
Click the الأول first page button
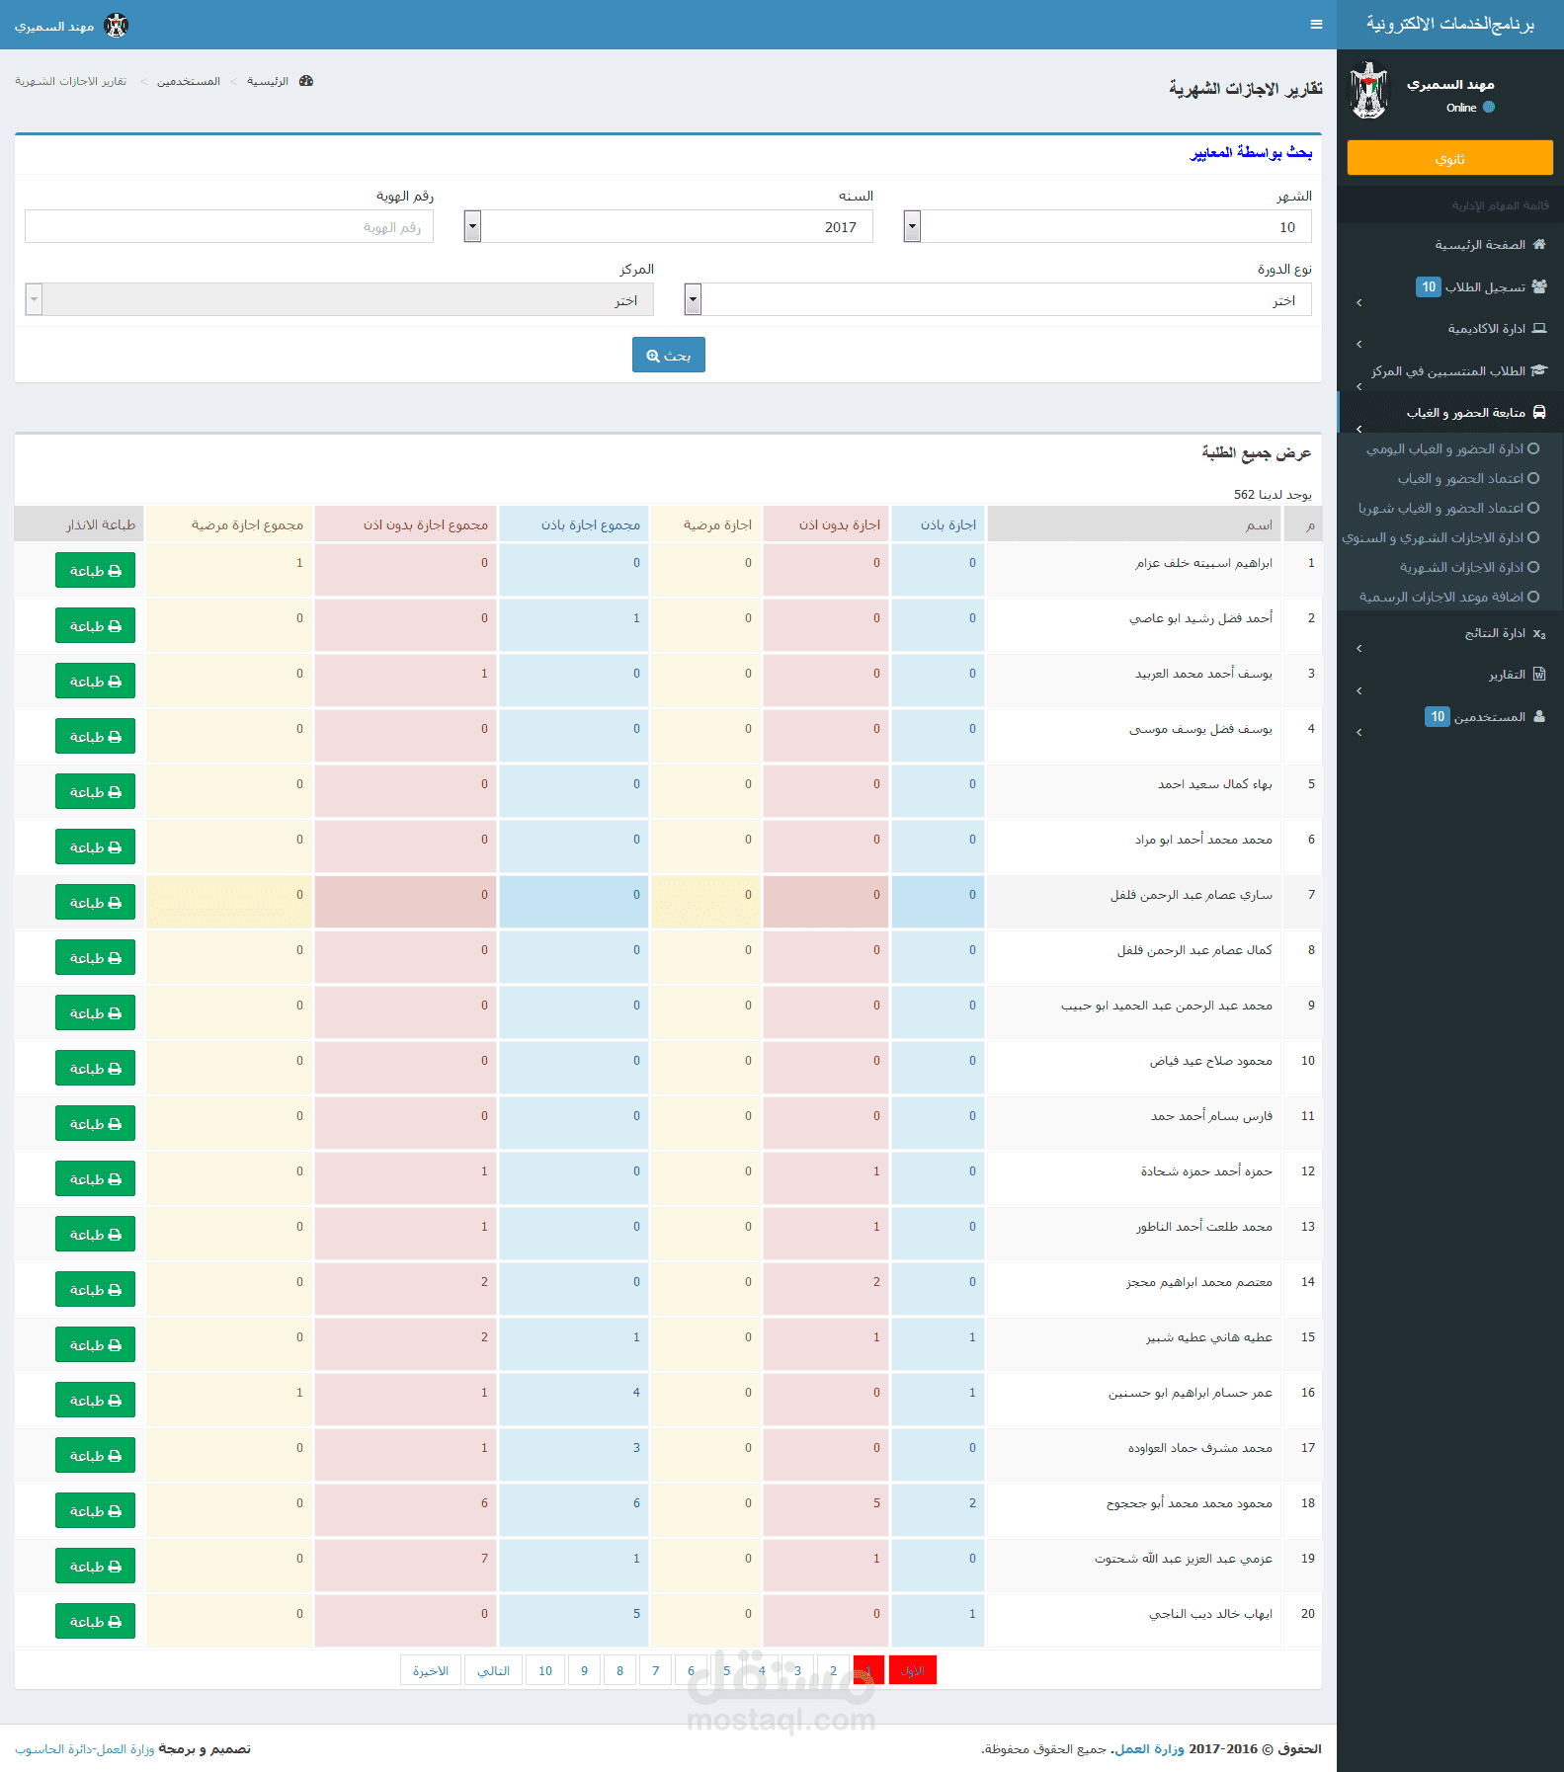click(x=913, y=1670)
